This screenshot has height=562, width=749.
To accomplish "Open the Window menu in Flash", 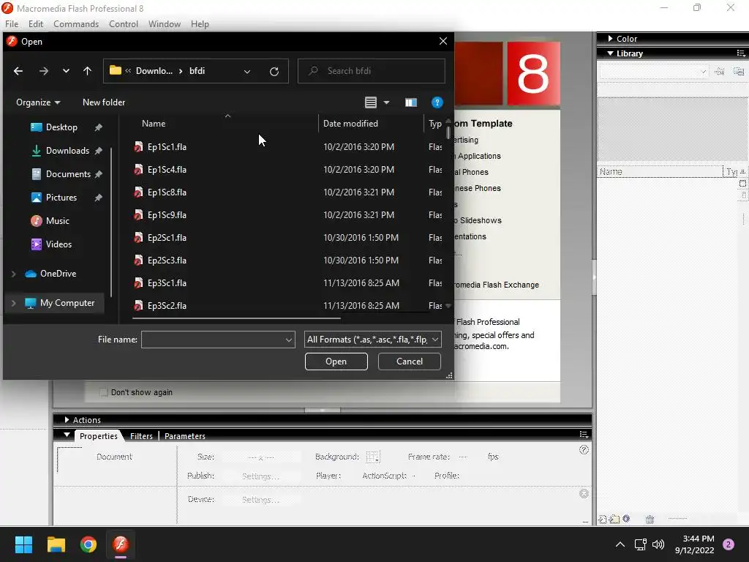I will pyautogui.click(x=165, y=24).
